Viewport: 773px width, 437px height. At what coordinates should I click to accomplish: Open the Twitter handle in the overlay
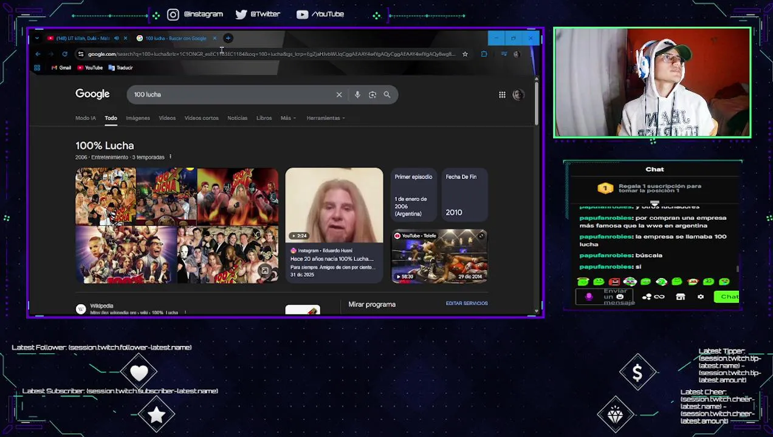coord(258,14)
